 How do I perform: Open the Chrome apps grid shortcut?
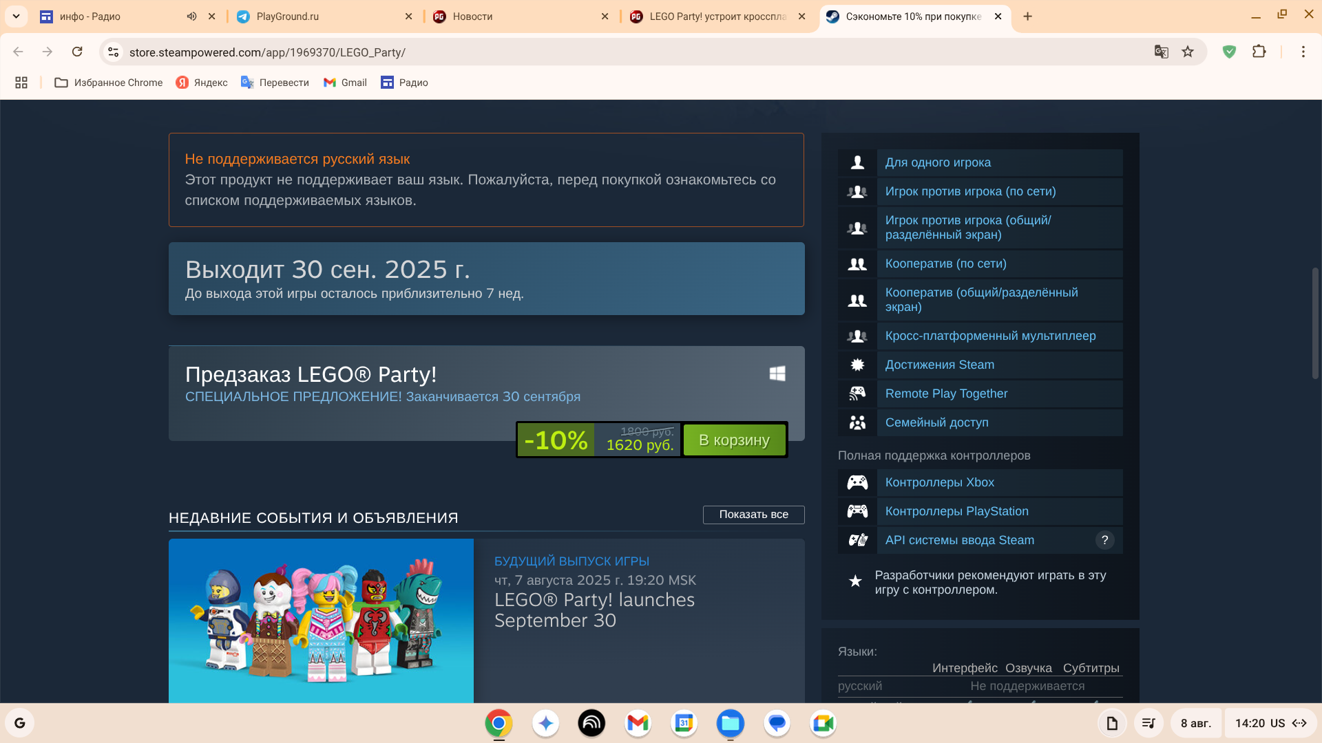[21, 83]
